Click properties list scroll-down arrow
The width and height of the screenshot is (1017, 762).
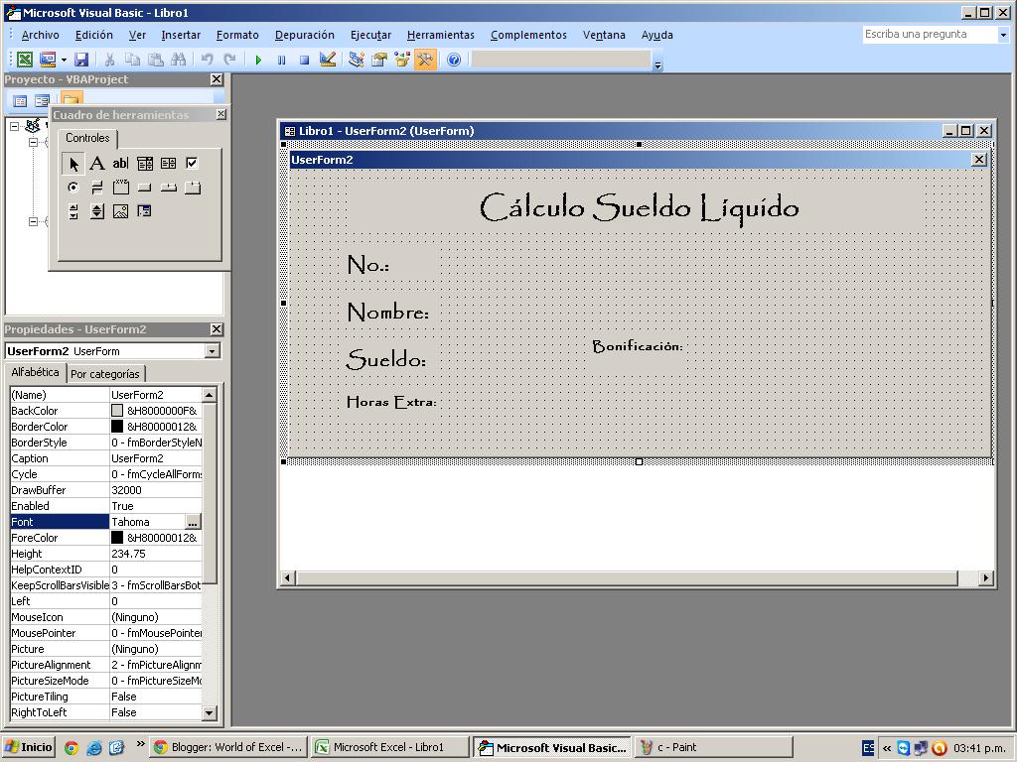coord(209,712)
